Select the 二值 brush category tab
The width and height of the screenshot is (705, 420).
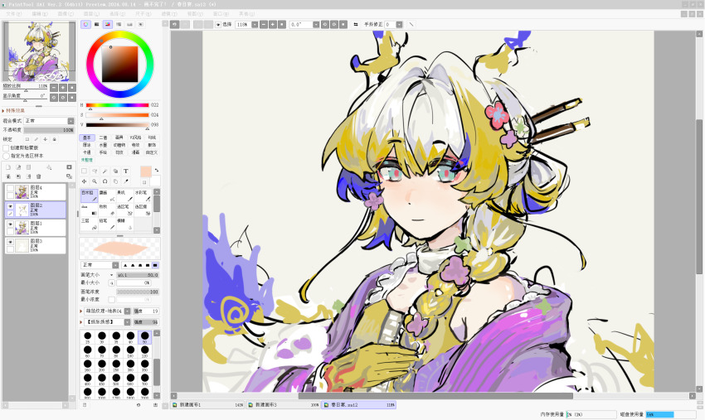coord(103,138)
